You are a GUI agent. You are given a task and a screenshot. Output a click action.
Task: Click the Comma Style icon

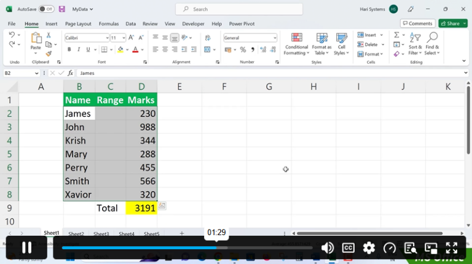[x=253, y=50]
